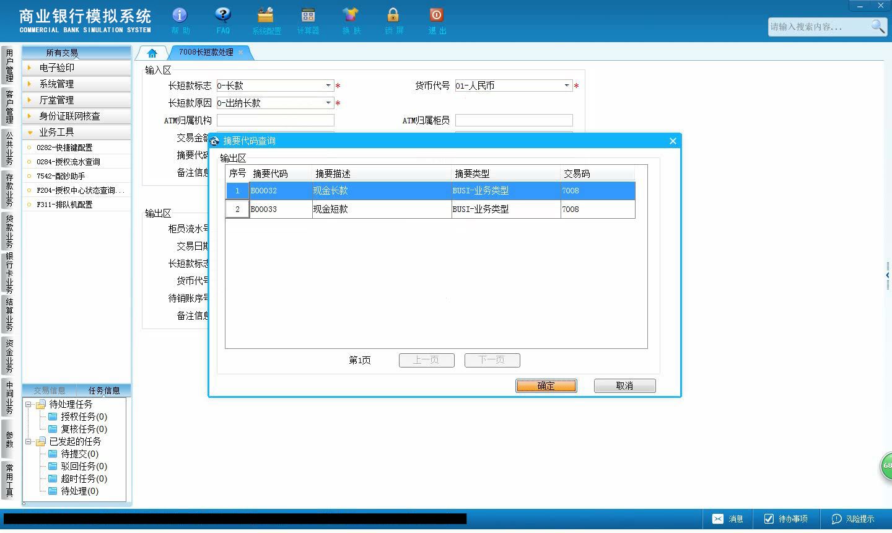Open the 长短款原因 dropdown
Screen dimensions: 892x533
tap(328, 103)
